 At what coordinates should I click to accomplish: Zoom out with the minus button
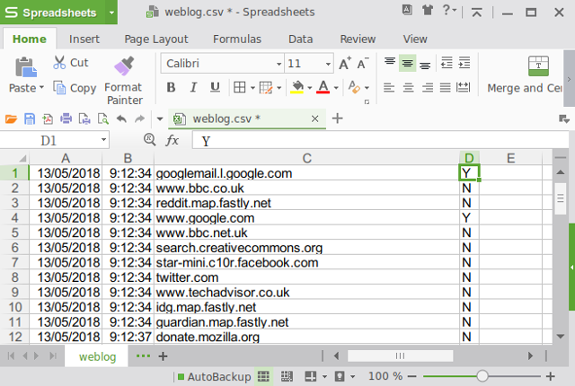[x=411, y=376]
